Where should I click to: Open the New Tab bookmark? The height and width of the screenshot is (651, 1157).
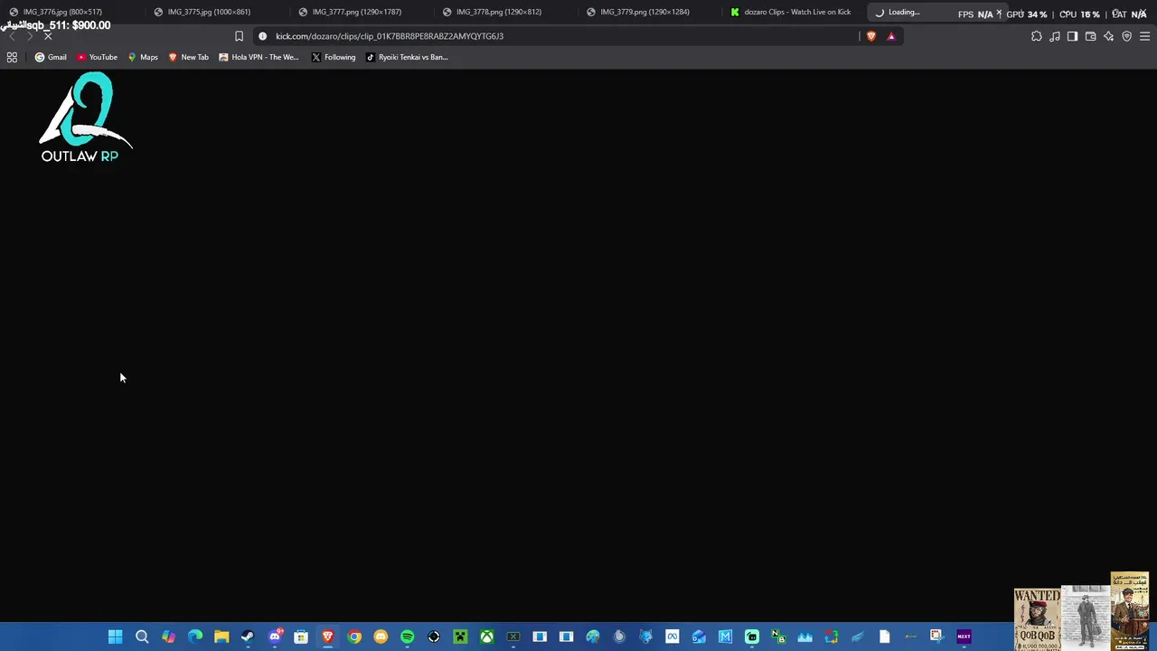pyautogui.click(x=188, y=57)
